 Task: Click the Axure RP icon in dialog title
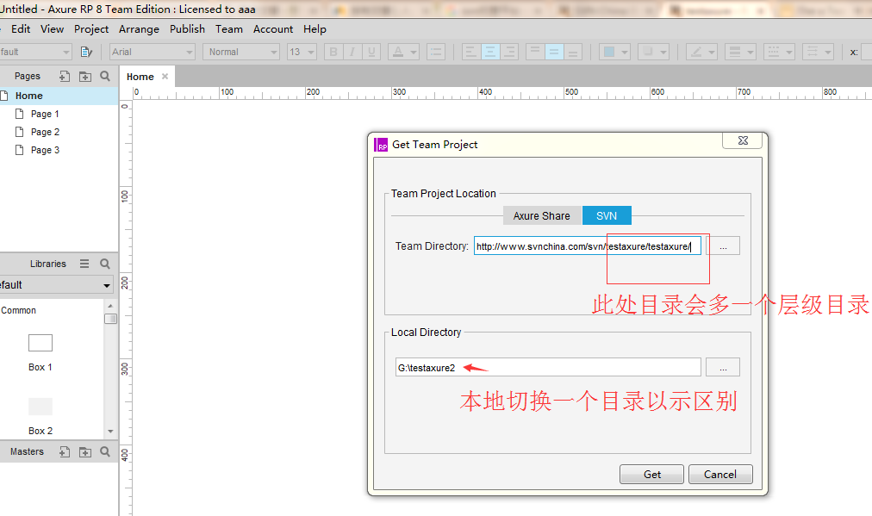(381, 145)
